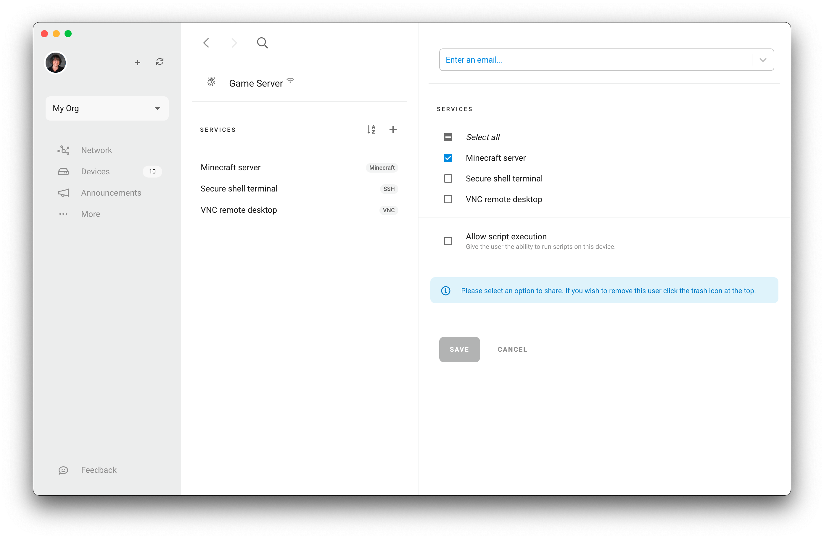The image size is (824, 539).
Task: Click the Feedback chat bubble icon
Action: (63, 470)
